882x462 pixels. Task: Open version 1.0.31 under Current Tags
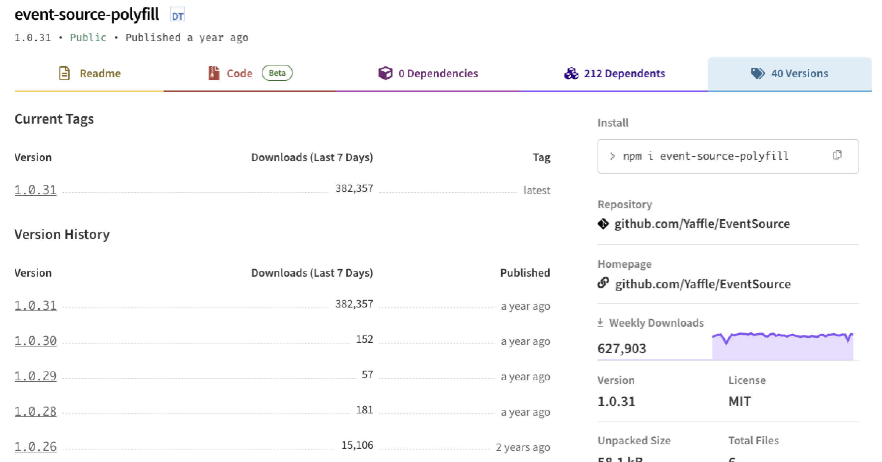pyautogui.click(x=36, y=190)
